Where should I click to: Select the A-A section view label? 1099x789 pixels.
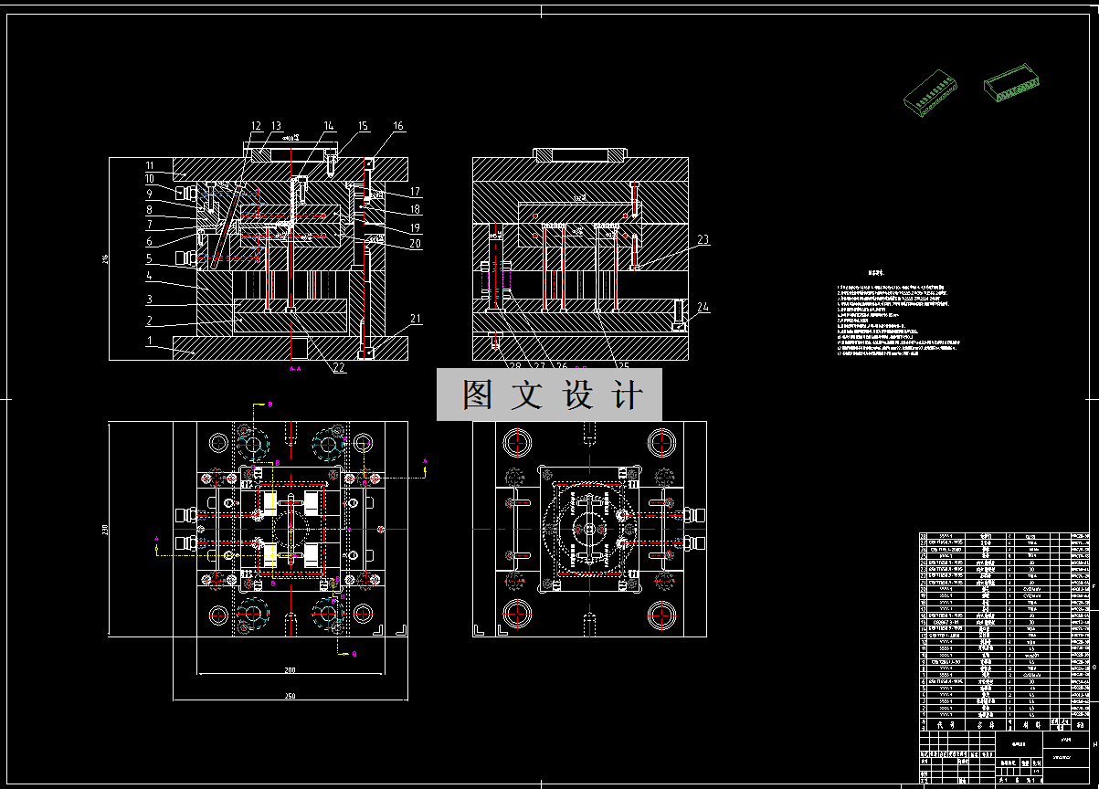(x=295, y=369)
